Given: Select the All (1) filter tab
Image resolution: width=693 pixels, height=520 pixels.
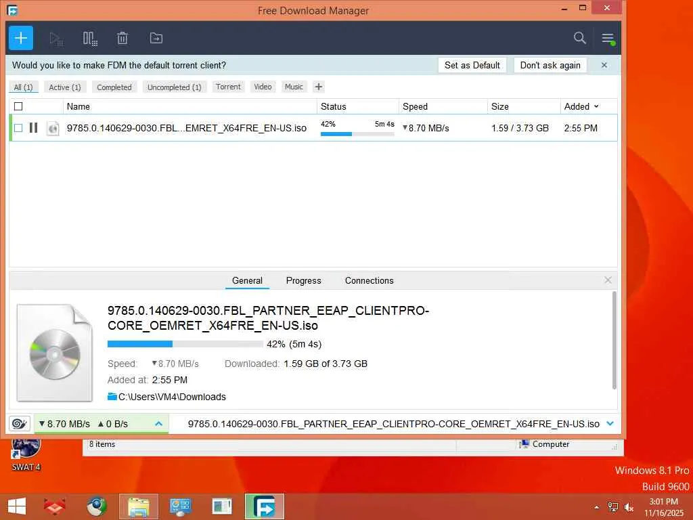Looking at the screenshot, I should pos(24,87).
